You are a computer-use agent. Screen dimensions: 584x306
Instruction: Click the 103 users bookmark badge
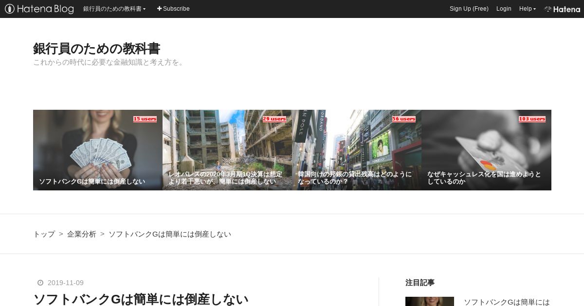click(x=532, y=119)
